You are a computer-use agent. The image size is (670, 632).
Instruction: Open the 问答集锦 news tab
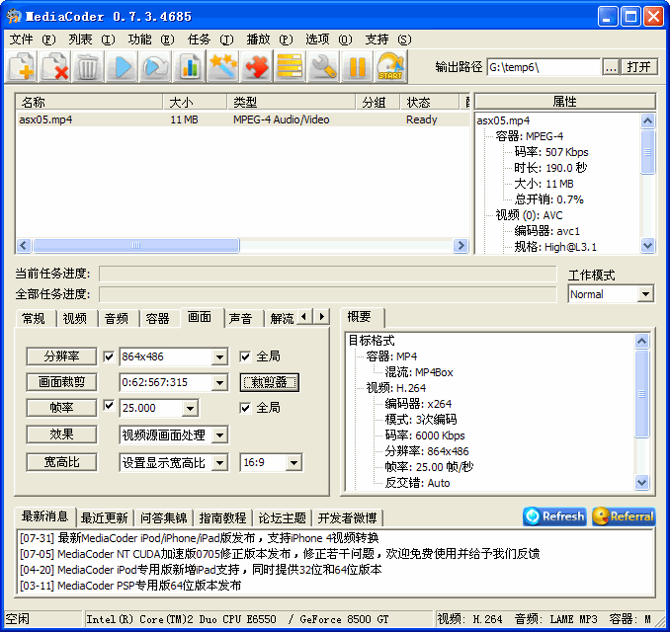click(164, 518)
